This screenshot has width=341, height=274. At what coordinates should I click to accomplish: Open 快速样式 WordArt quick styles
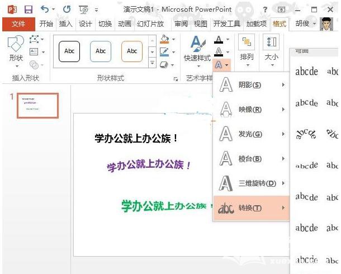tap(197, 52)
